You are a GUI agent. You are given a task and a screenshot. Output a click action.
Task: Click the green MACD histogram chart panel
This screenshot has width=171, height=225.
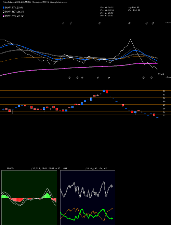[x=29, y=198]
